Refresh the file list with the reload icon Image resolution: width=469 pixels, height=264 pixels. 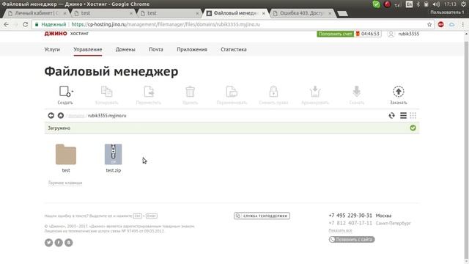pos(392,116)
